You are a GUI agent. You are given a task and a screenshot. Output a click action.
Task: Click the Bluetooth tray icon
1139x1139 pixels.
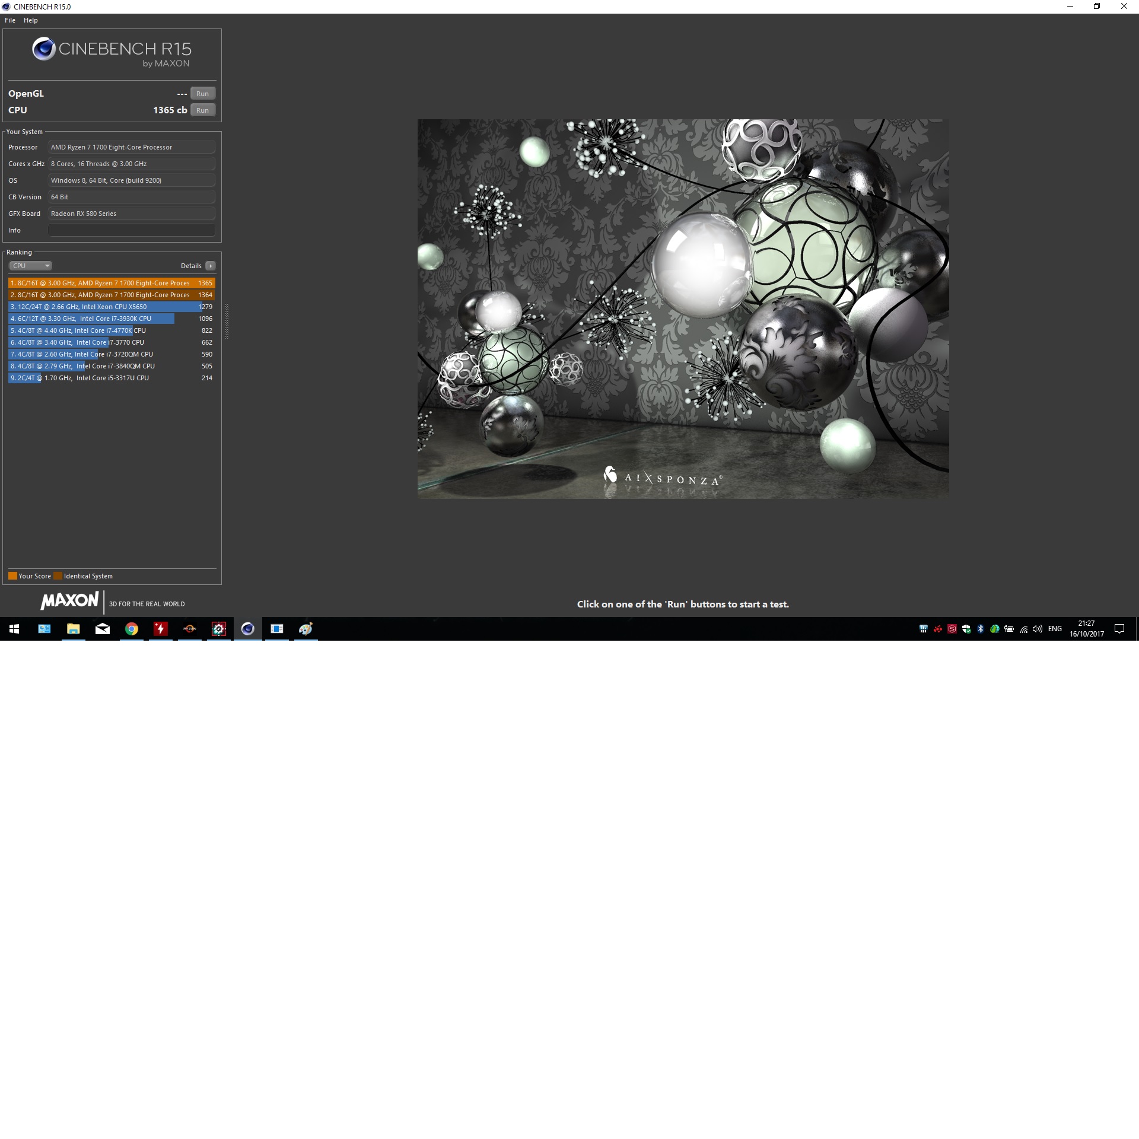click(981, 629)
